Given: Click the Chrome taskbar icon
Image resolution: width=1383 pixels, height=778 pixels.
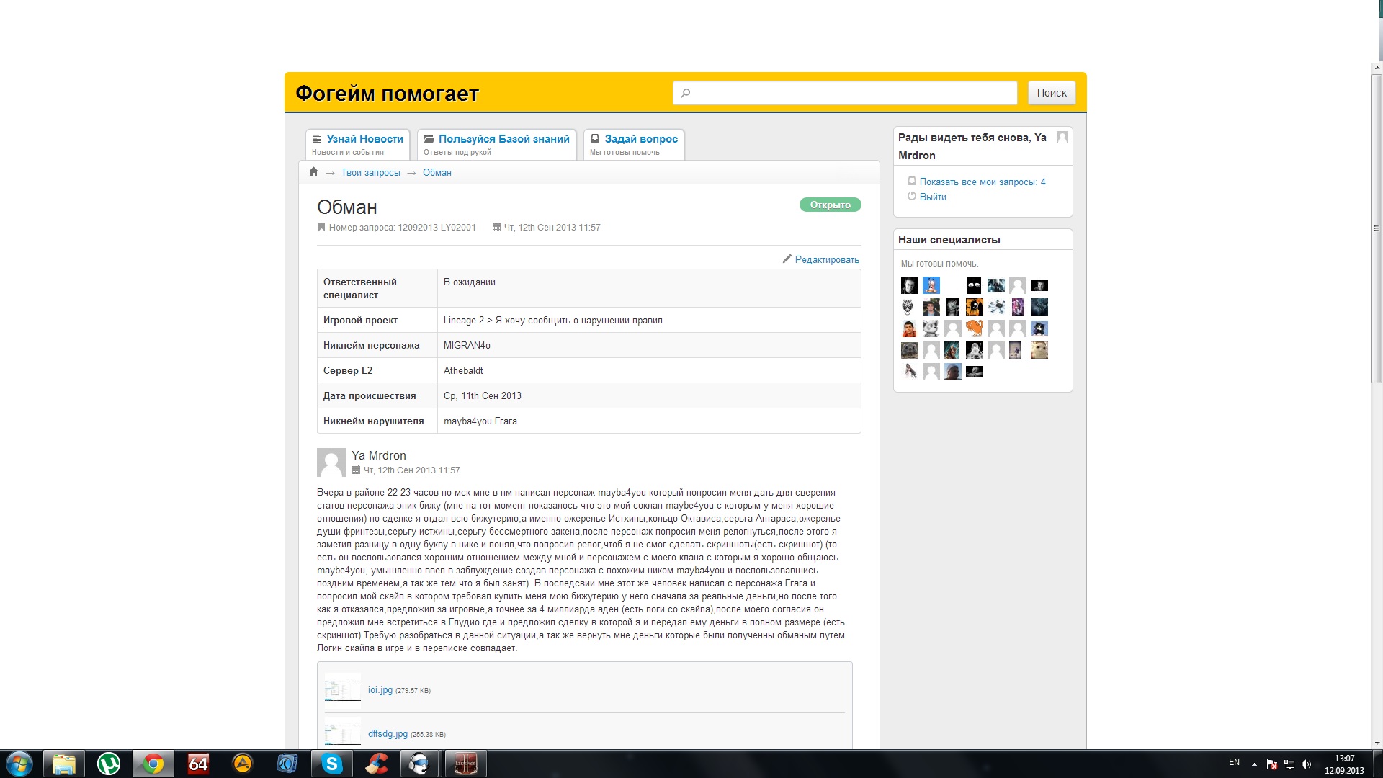Looking at the screenshot, I should coord(153,764).
